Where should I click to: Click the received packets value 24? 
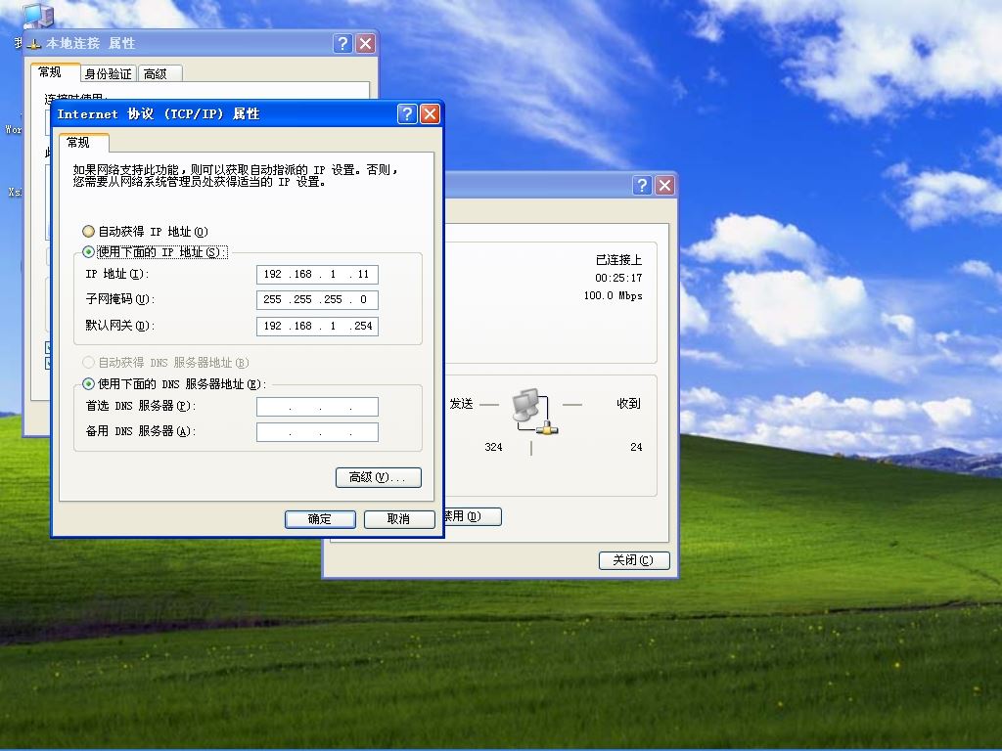click(x=636, y=447)
